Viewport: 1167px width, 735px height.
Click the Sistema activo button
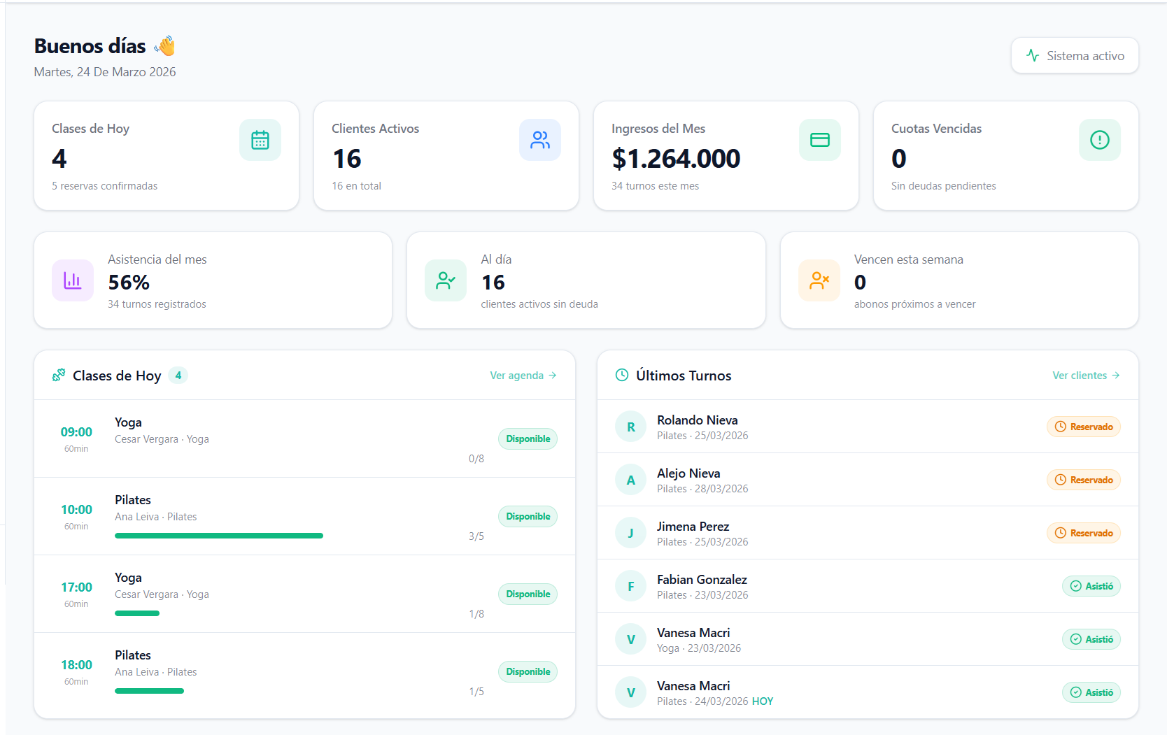click(x=1075, y=55)
